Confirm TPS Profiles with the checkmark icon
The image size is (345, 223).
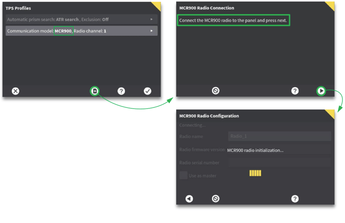pyautogui.click(x=147, y=91)
